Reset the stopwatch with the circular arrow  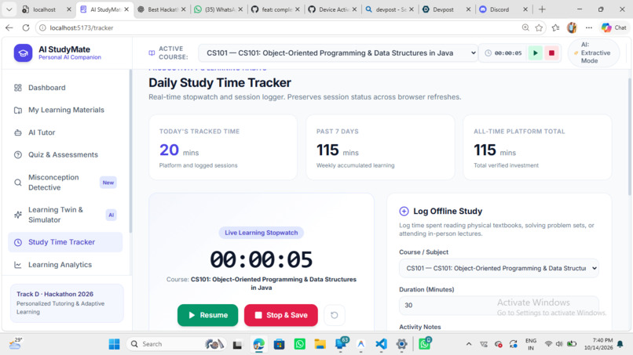tap(335, 315)
